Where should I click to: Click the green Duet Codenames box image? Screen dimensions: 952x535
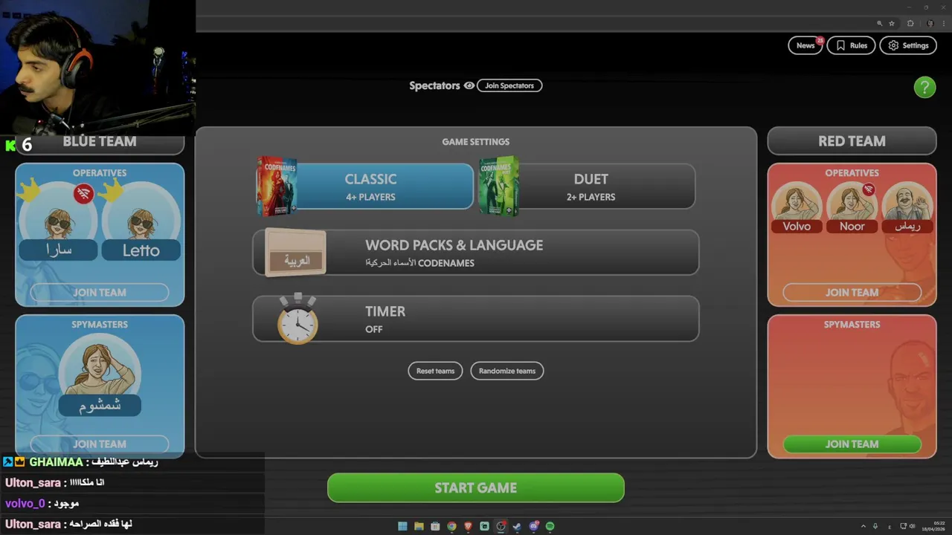pyautogui.click(x=498, y=186)
